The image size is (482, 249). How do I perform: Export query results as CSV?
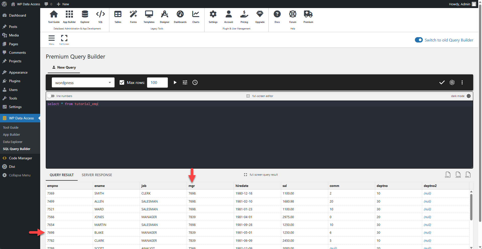click(448, 175)
